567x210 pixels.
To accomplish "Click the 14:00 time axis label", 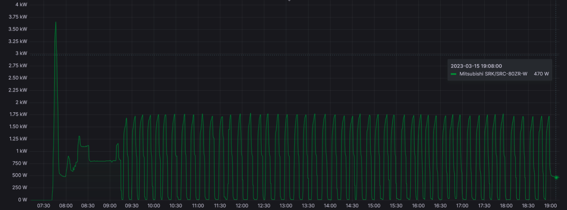I will click(330, 206).
